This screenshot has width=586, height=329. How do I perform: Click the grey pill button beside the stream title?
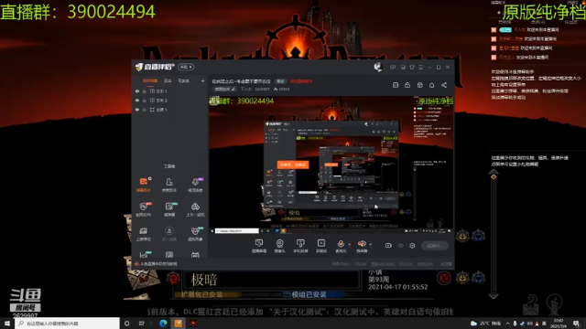[x=280, y=81]
